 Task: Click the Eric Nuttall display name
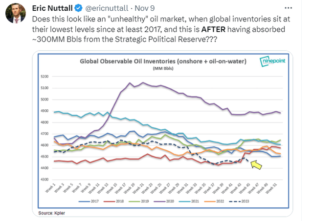(x=52, y=8)
